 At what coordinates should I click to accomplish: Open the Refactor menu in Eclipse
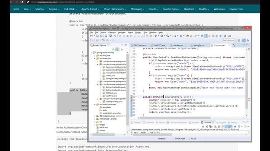tap(112, 32)
